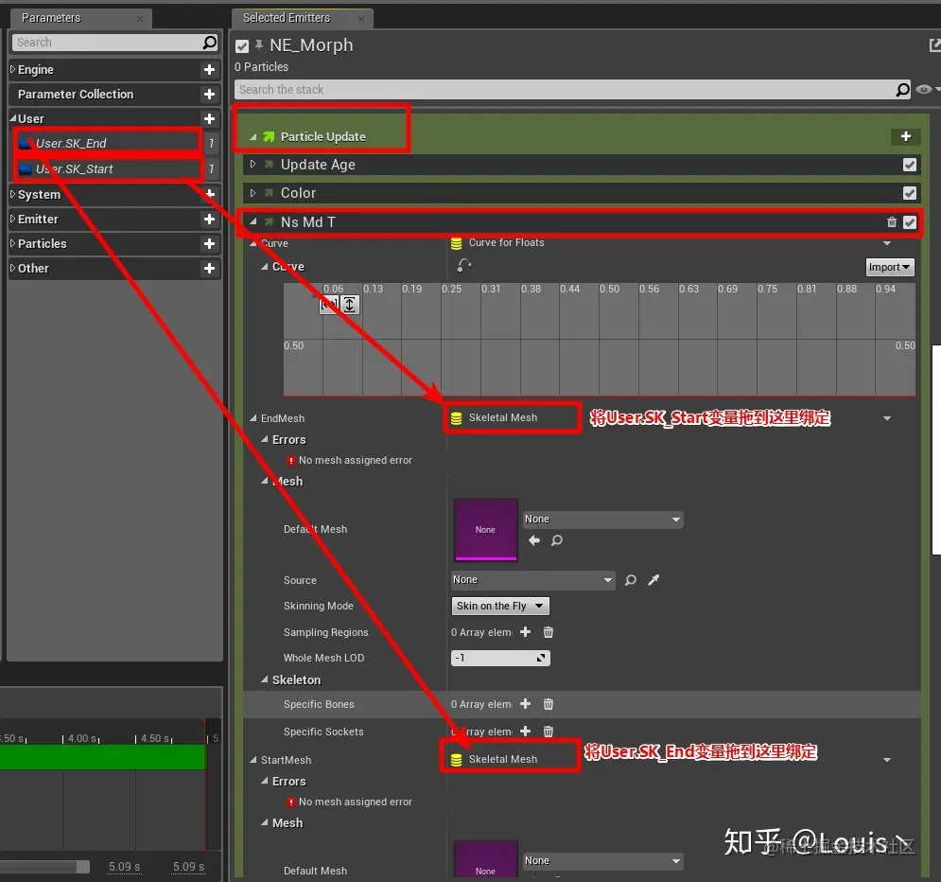Click the StartMesh Default Mesh thumbnail
941x882 pixels.
pos(485,860)
